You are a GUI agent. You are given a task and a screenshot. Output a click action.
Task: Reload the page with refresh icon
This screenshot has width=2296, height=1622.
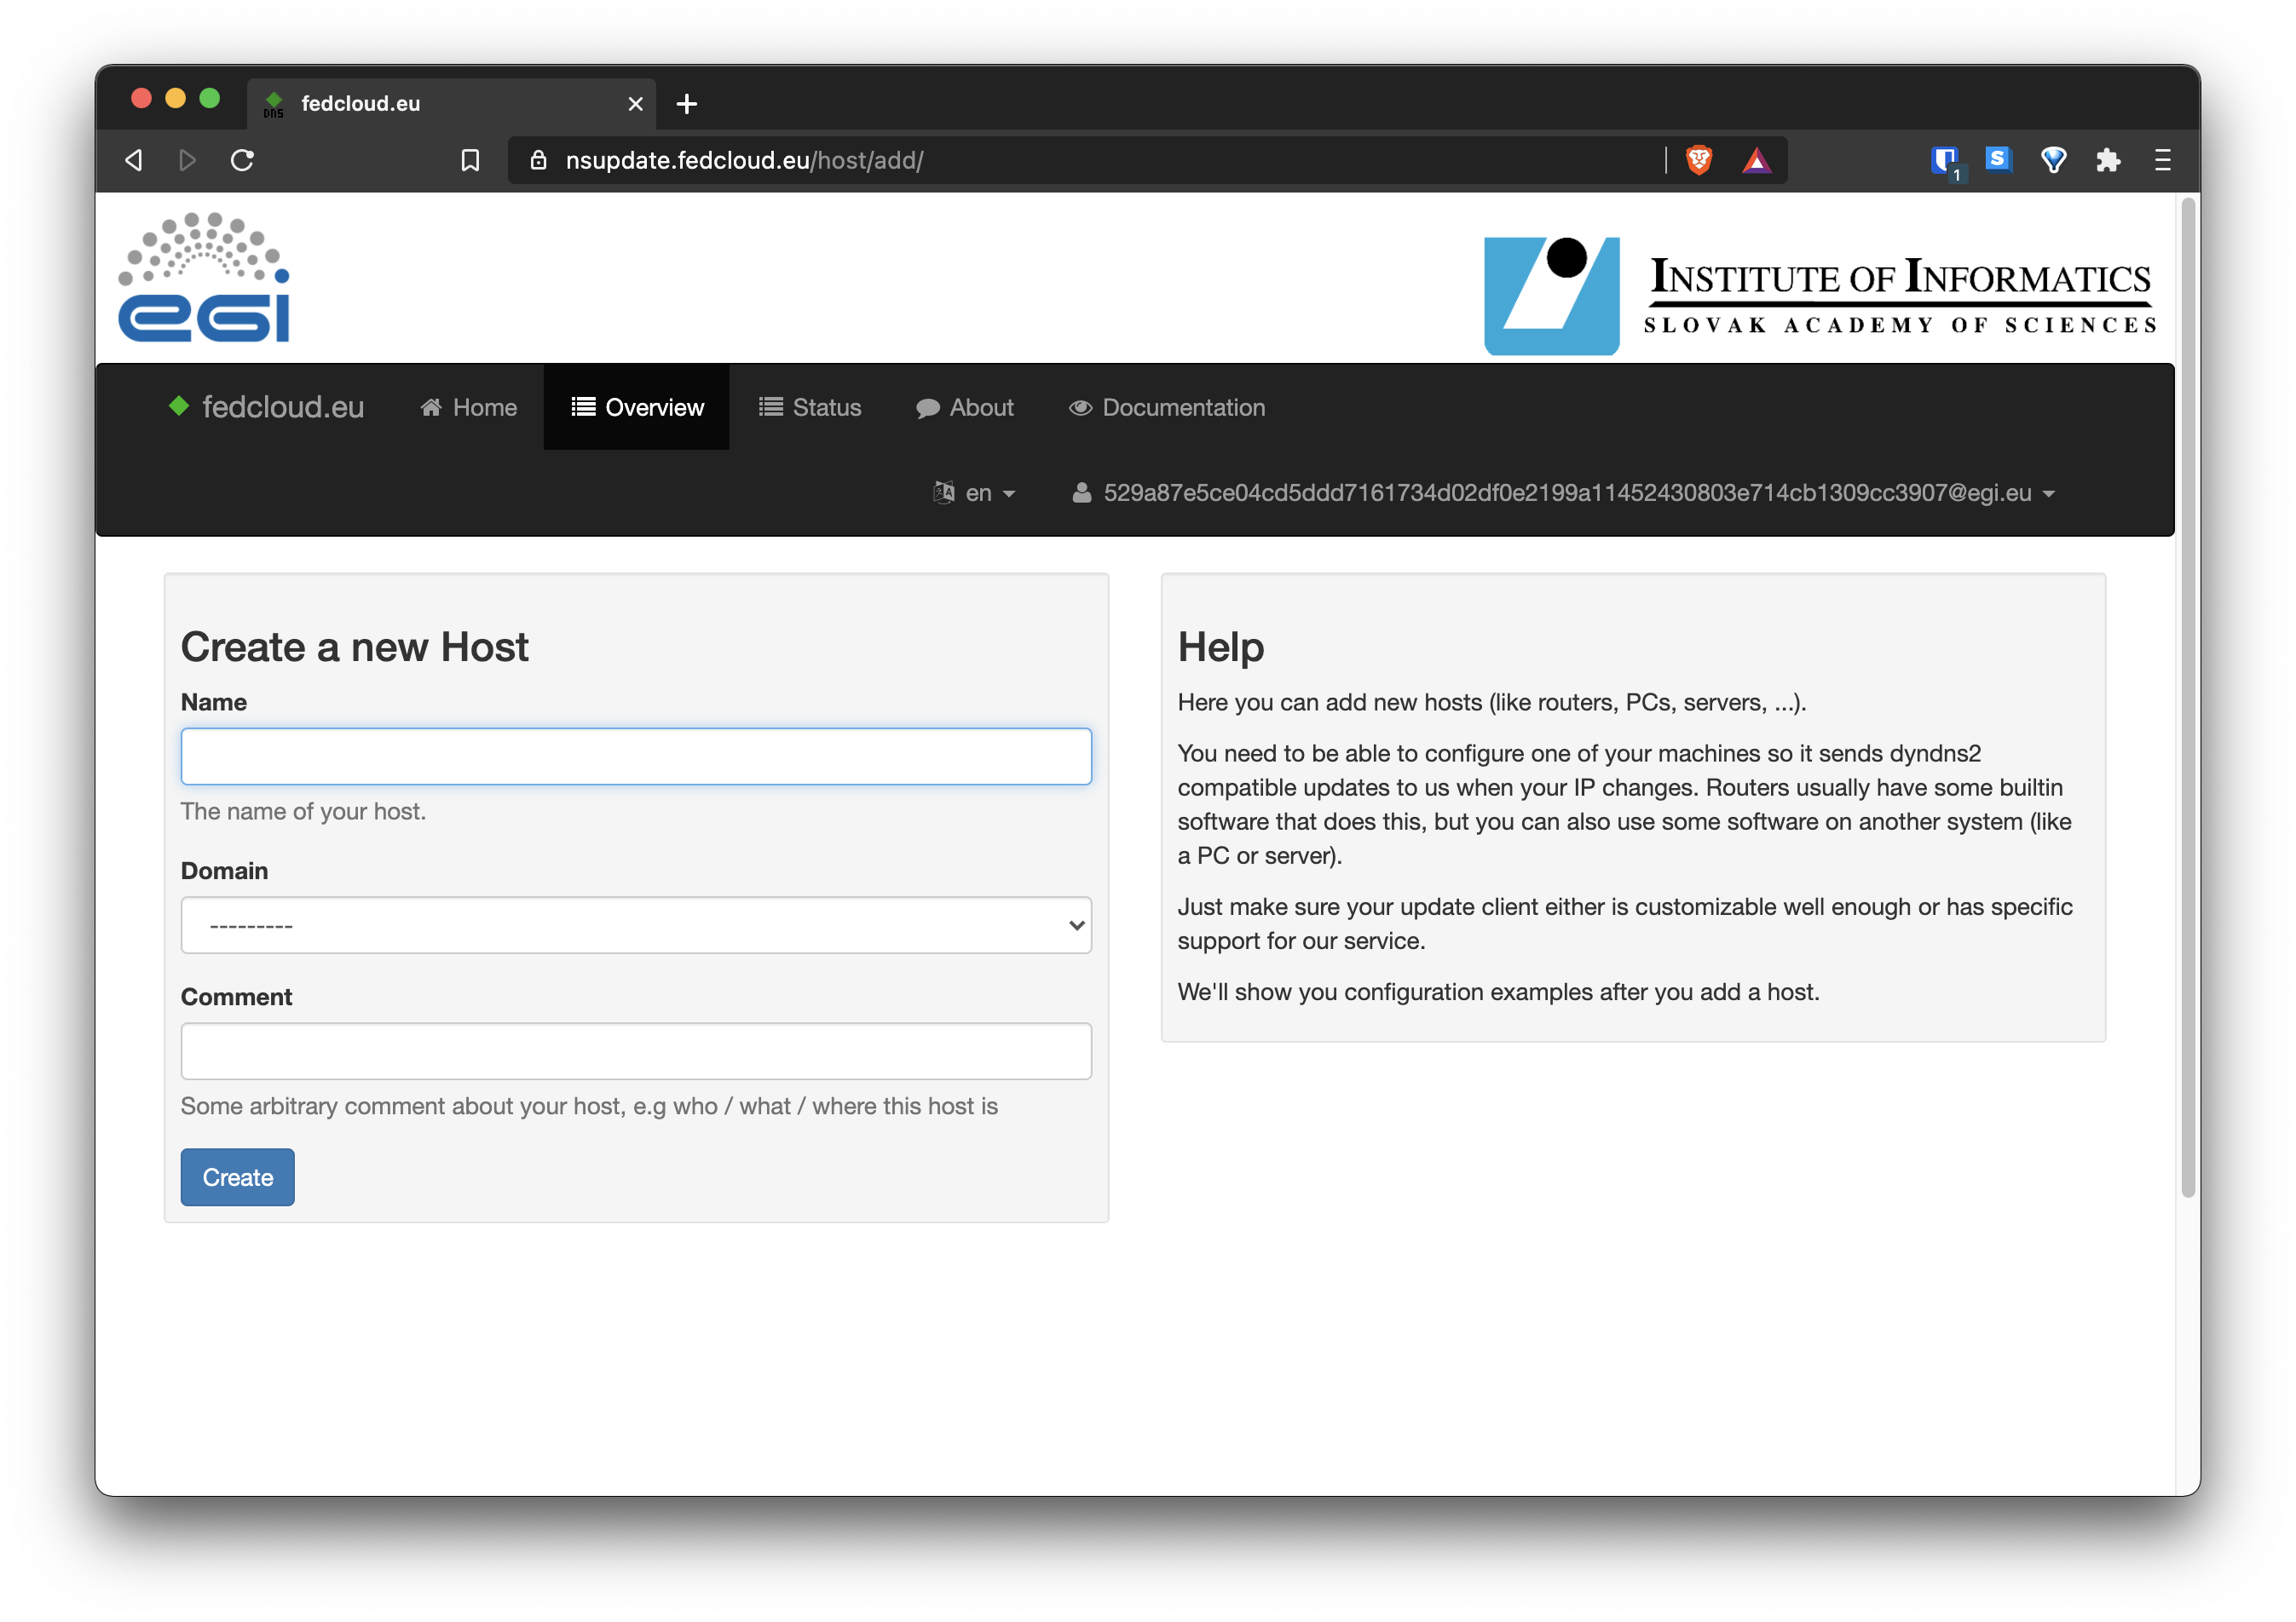tap(242, 160)
